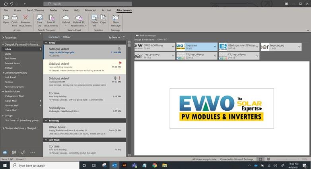Image resolution: width=311 pixels, height=169 pixels.
Task: Collapse the Search Folders group
Action: tap(3, 91)
